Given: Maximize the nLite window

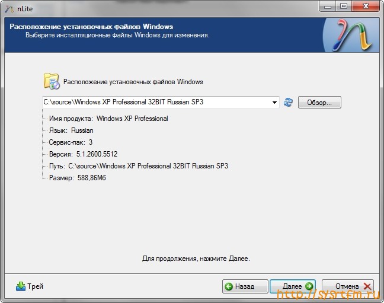Looking at the screenshot, I should pos(344,7).
